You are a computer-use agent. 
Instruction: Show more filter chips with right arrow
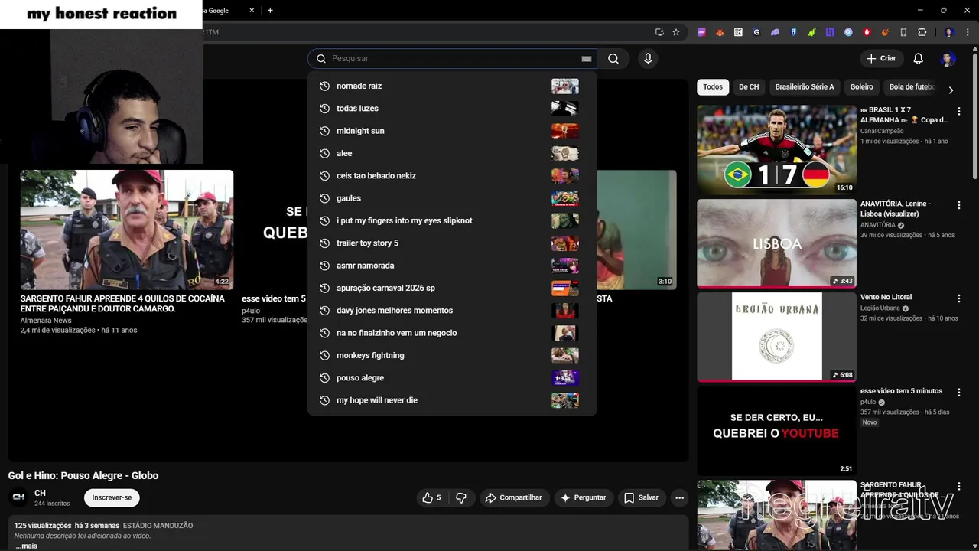pos(951,90)
